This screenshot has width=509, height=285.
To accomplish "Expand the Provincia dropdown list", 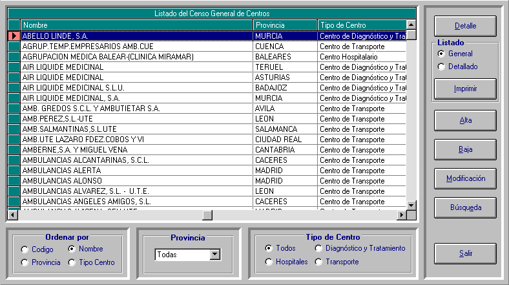I will point(214,255).
